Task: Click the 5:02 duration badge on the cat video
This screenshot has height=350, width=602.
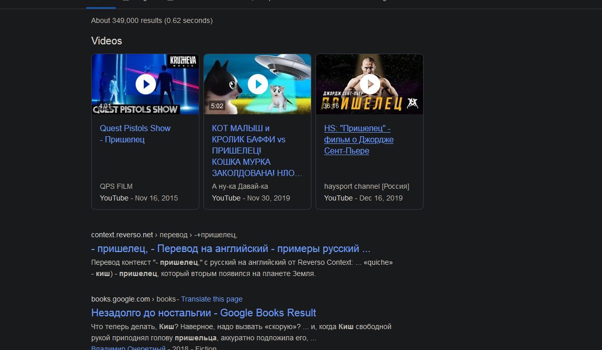Action: (217, 106)
